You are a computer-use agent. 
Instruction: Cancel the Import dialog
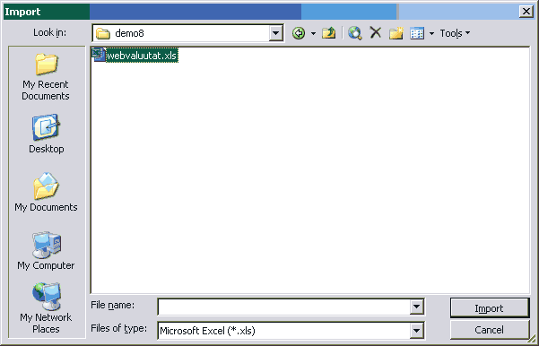(489, 330)
